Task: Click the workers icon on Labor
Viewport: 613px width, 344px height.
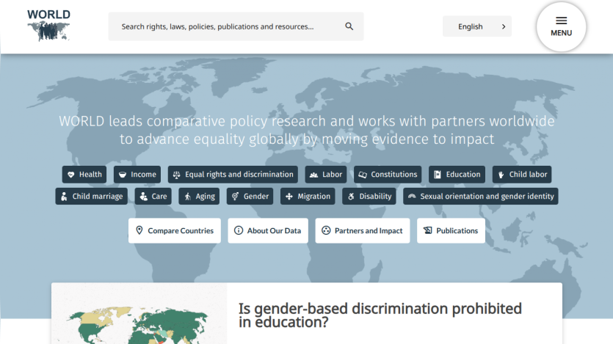Action: (314, 175)
